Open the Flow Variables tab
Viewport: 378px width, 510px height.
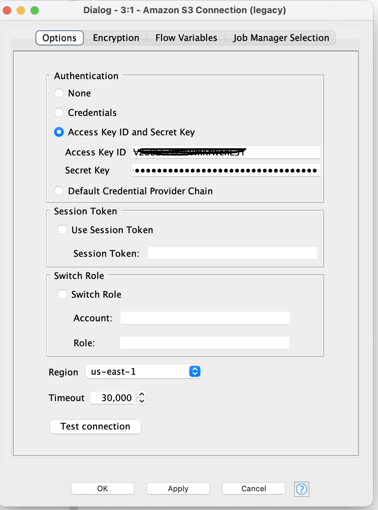click(x=186, y=38)
